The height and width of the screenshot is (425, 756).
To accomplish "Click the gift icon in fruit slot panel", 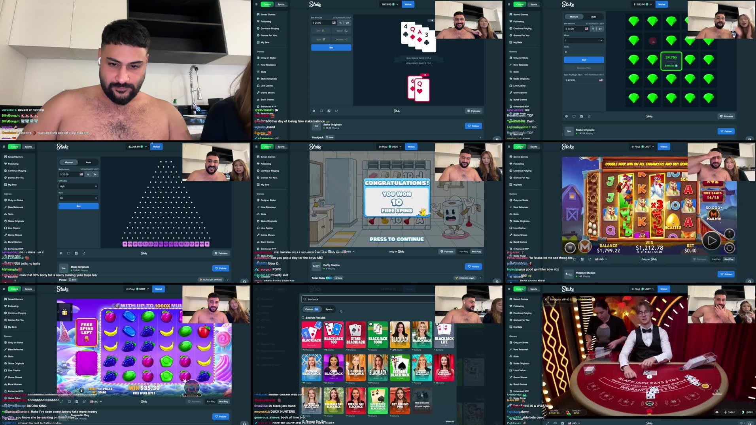I will pos(64,312).
